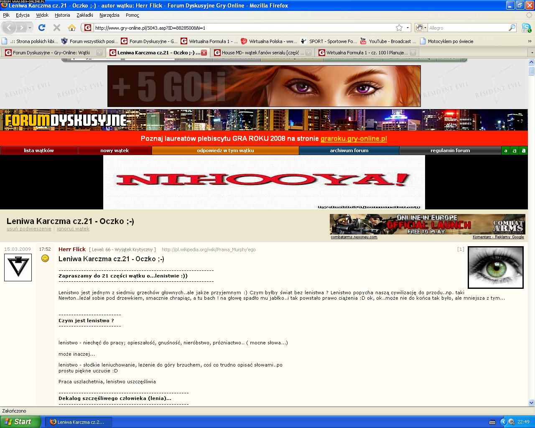The height and width of the screenshot is (428, 535).
Task: Select the smallest font size 'a' button
Action: pos(506,150)
